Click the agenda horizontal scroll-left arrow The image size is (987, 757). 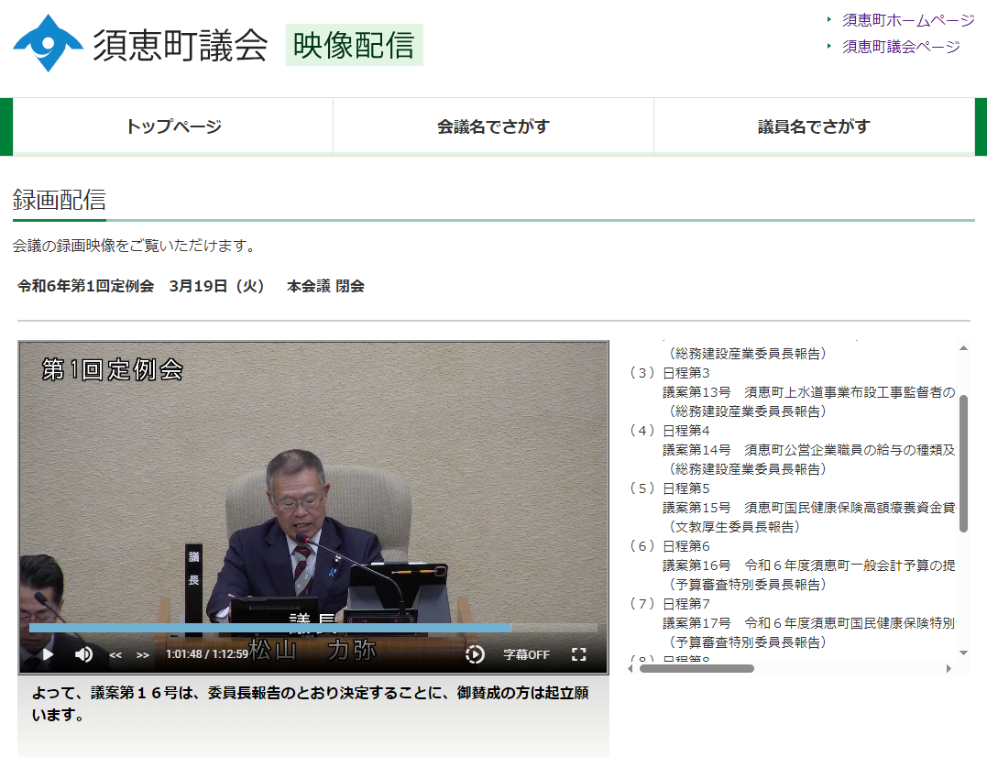point(631,668)
